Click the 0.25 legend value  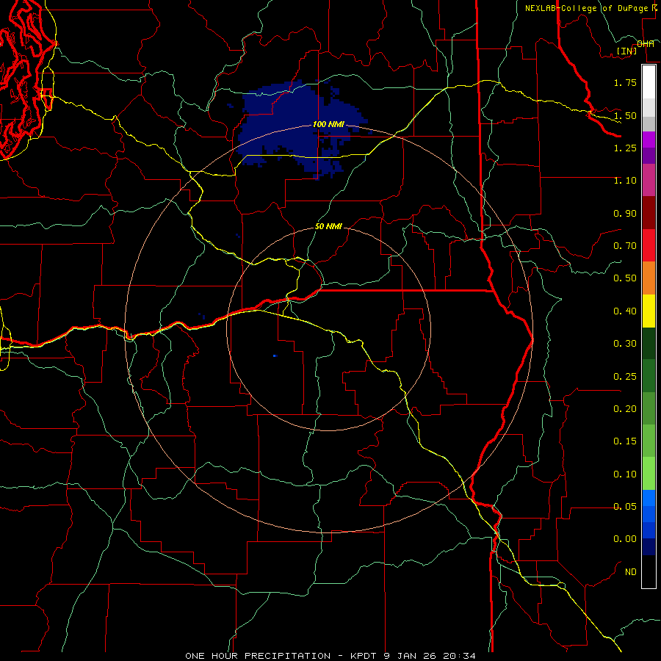pyautogui.click(x=625, y=377)
